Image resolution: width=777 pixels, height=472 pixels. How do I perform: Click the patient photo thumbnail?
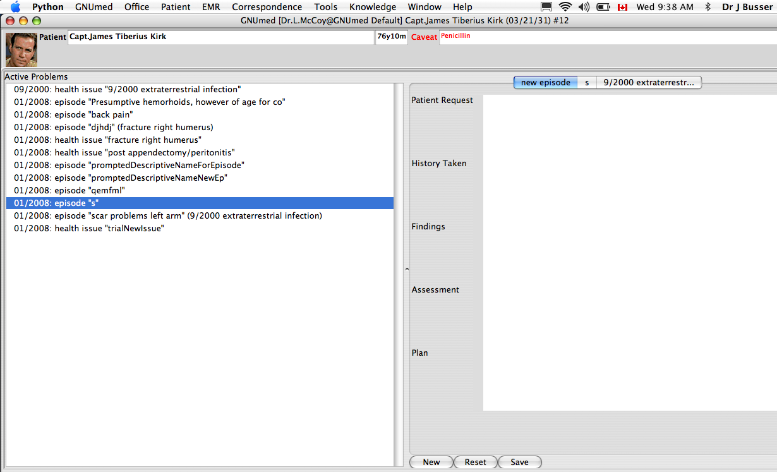[21, 49]
